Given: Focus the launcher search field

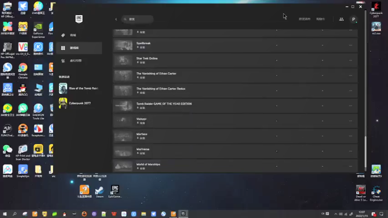Looking at the screenshot, I should pos(137,19).
